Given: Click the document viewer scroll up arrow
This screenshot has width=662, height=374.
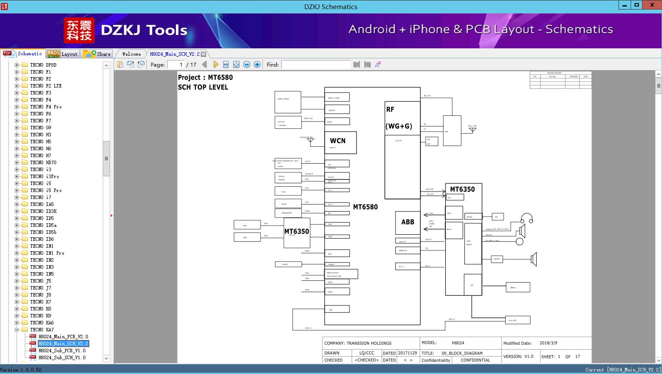Looking at the screenshot, I should click(658, 74).
